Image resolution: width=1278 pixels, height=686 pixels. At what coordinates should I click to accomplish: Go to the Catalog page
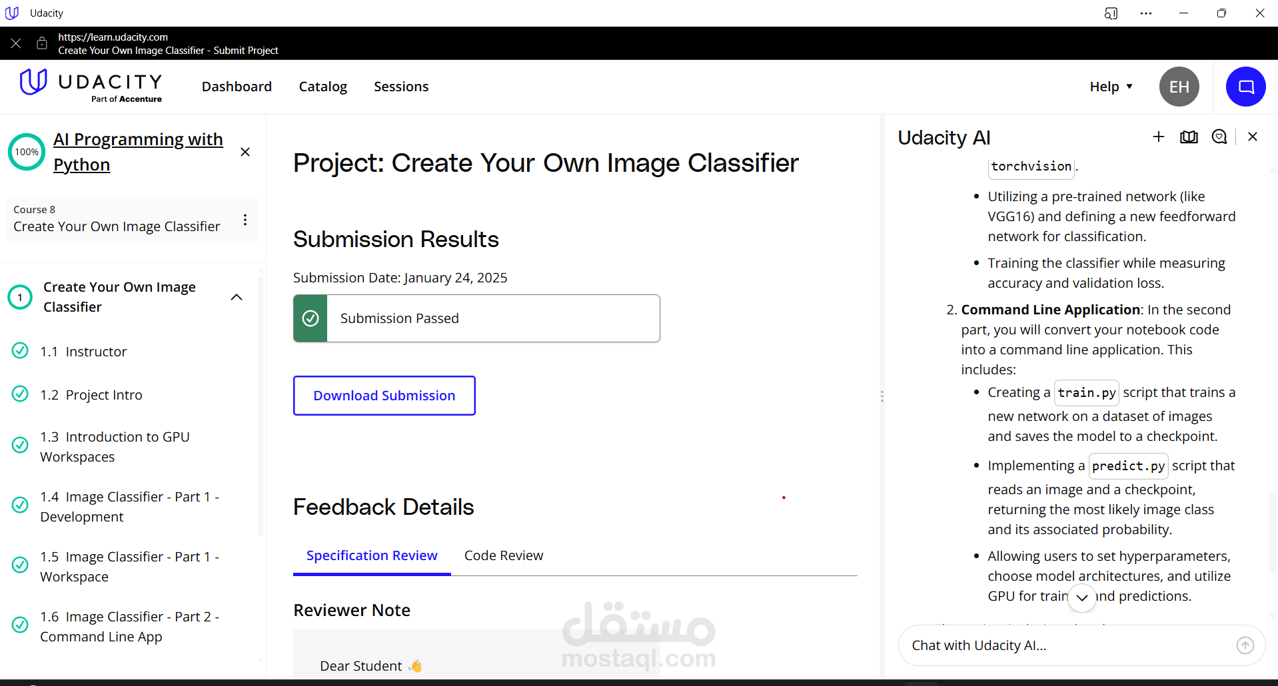click(x=322, y=87)
